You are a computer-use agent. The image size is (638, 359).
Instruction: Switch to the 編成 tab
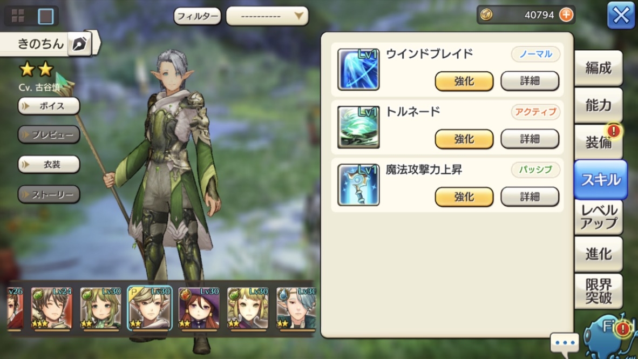pos(599,68)
